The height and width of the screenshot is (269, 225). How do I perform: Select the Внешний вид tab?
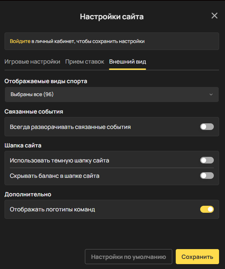[128, 61]
